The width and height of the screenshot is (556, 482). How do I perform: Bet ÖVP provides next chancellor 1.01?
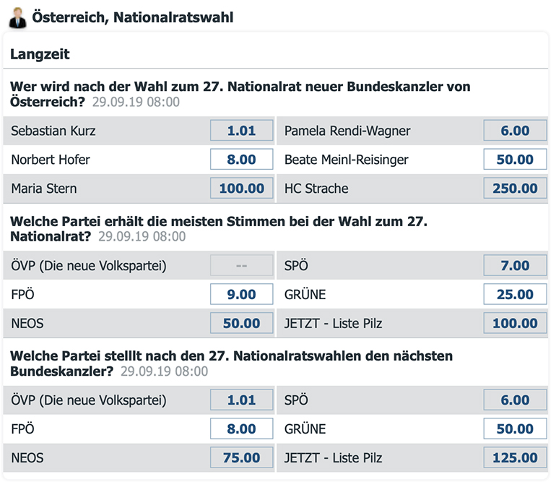click(241, 400)
